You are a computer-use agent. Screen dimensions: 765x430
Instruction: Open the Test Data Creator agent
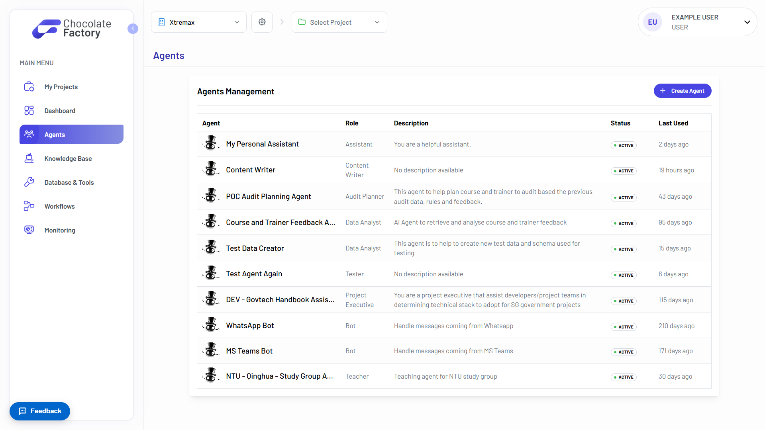pos(255,248)
